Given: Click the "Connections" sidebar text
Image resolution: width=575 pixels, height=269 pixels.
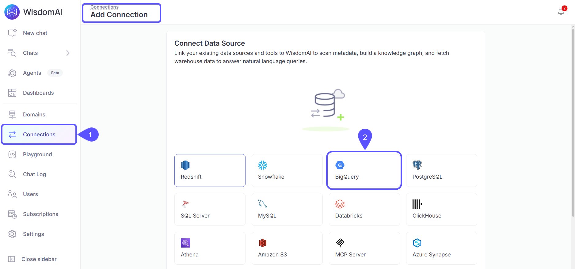Looking at the screenshot, I should click(39, 134).
